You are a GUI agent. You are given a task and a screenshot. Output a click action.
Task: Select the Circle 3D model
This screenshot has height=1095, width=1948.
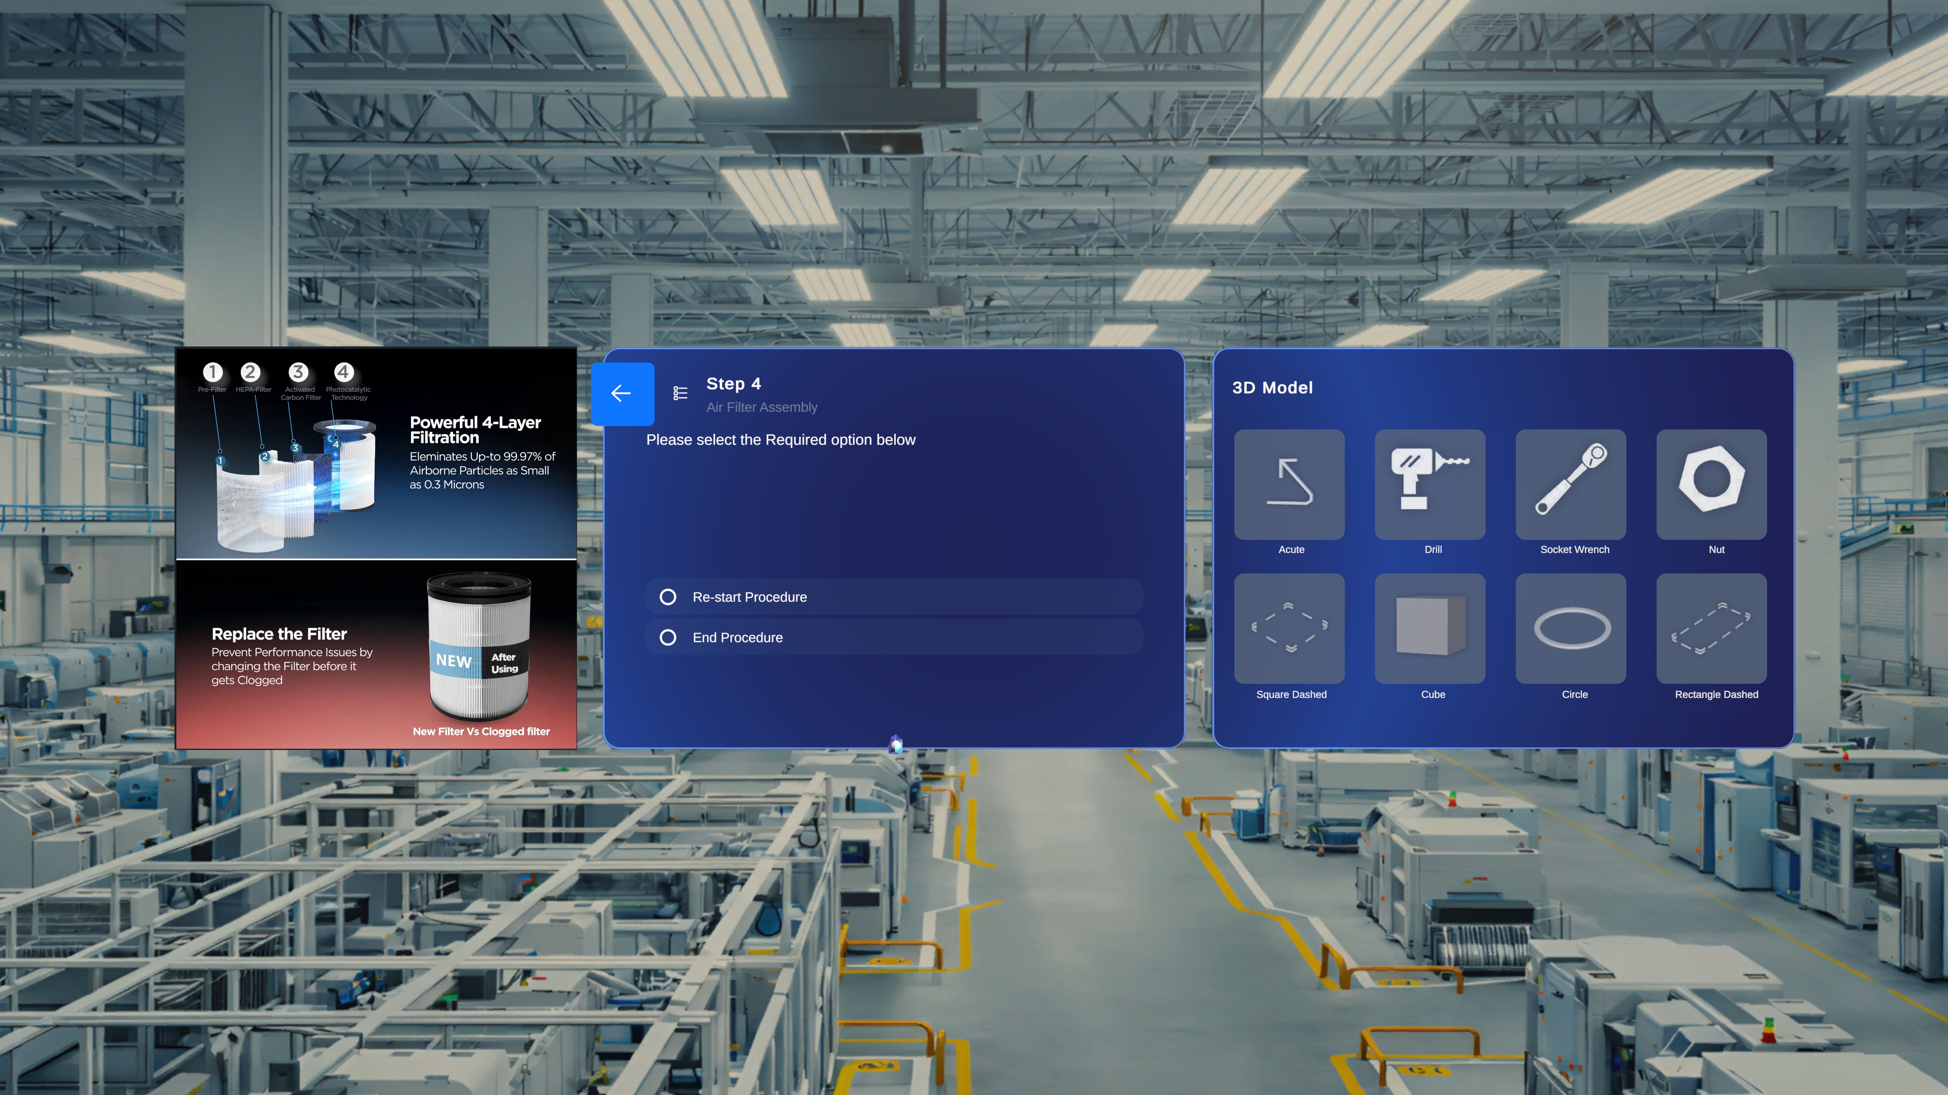click(x=1571, y=628)
